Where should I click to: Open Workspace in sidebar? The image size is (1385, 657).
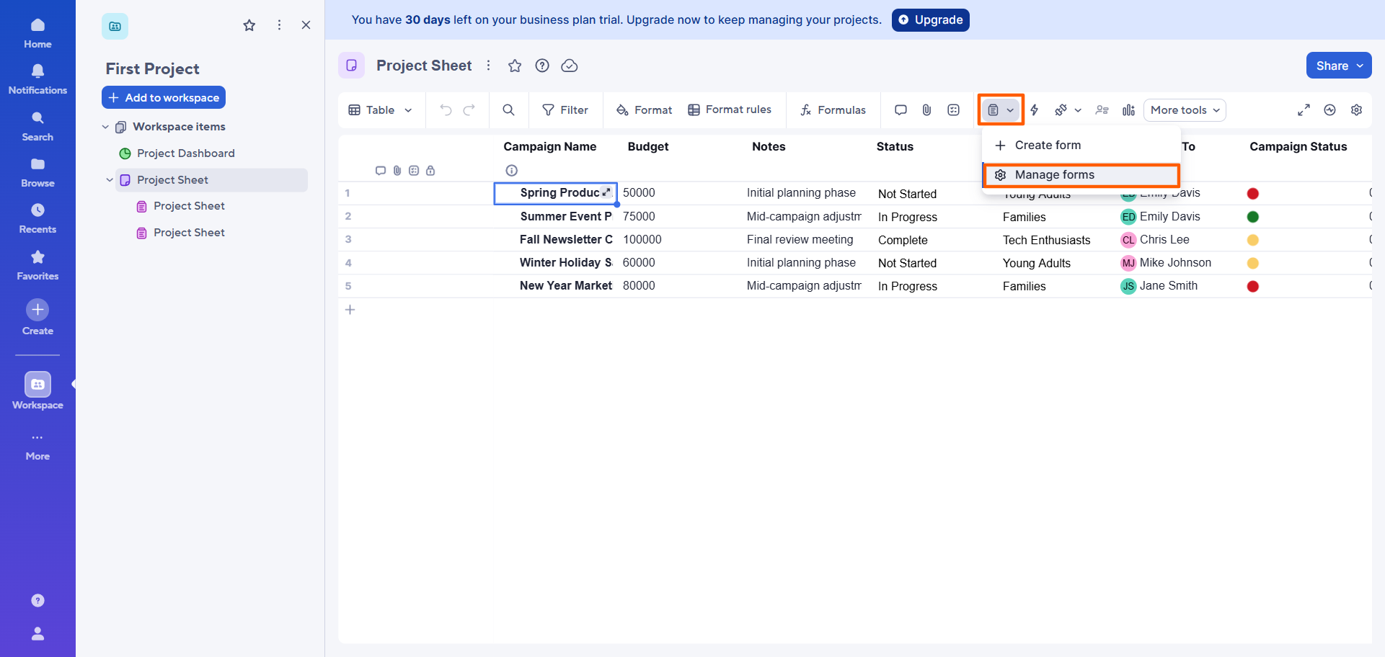[37, 391]
